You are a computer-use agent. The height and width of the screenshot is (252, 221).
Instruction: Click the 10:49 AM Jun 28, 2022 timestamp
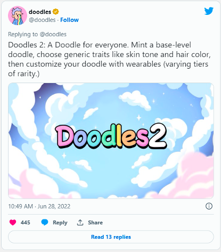(39, 206)
